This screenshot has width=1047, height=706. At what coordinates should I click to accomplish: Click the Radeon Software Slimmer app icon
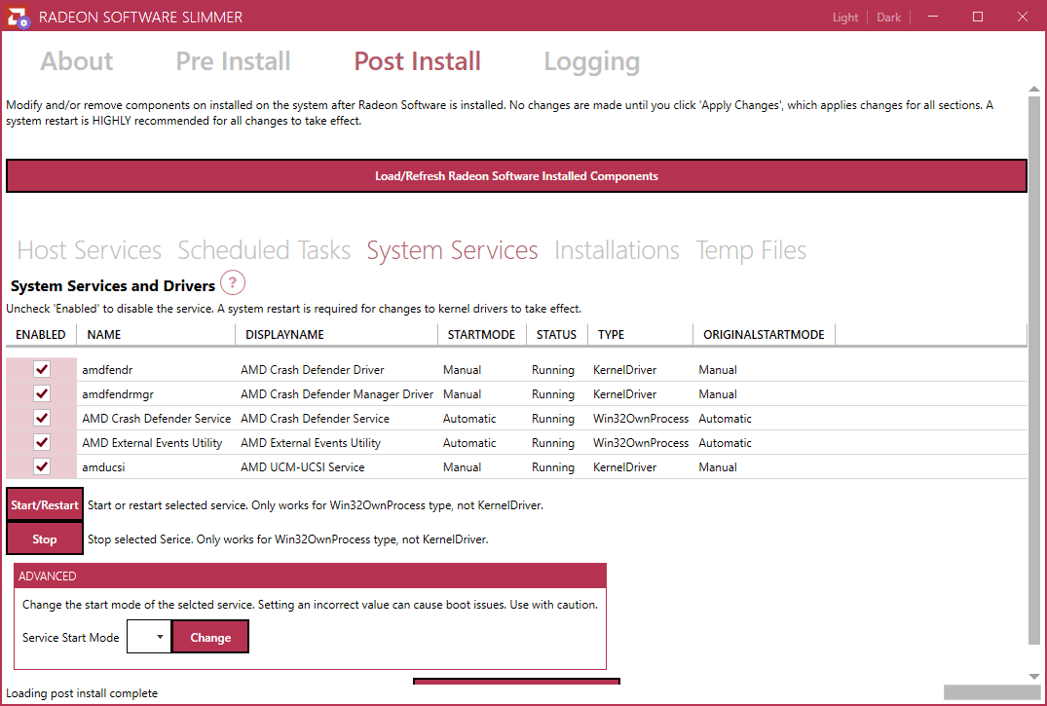click(x=18, y=17)
